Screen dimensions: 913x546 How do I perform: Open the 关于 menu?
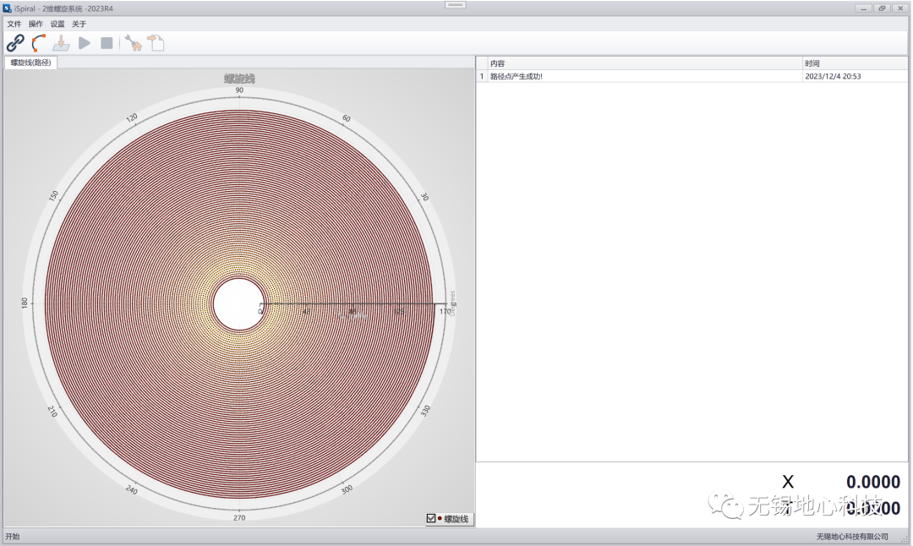79,25
